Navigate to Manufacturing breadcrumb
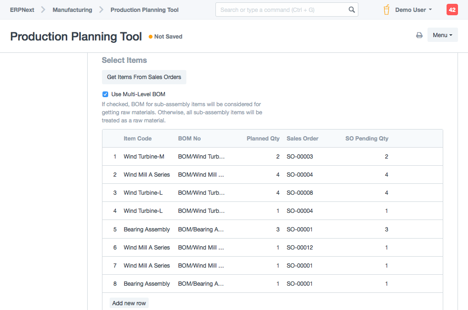 point(72,10)
